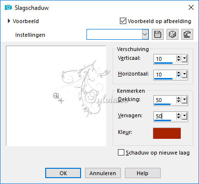
Task: Open the Dekking slider popup dropdown button
Action: coord(184,100)
